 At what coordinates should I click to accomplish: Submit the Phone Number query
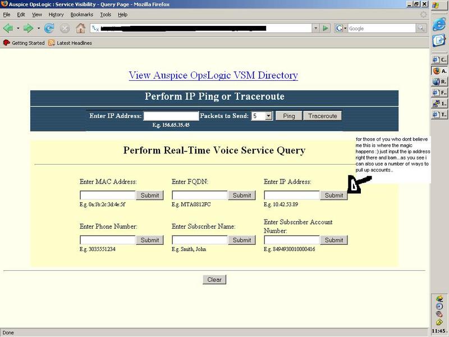coord(150,240)
